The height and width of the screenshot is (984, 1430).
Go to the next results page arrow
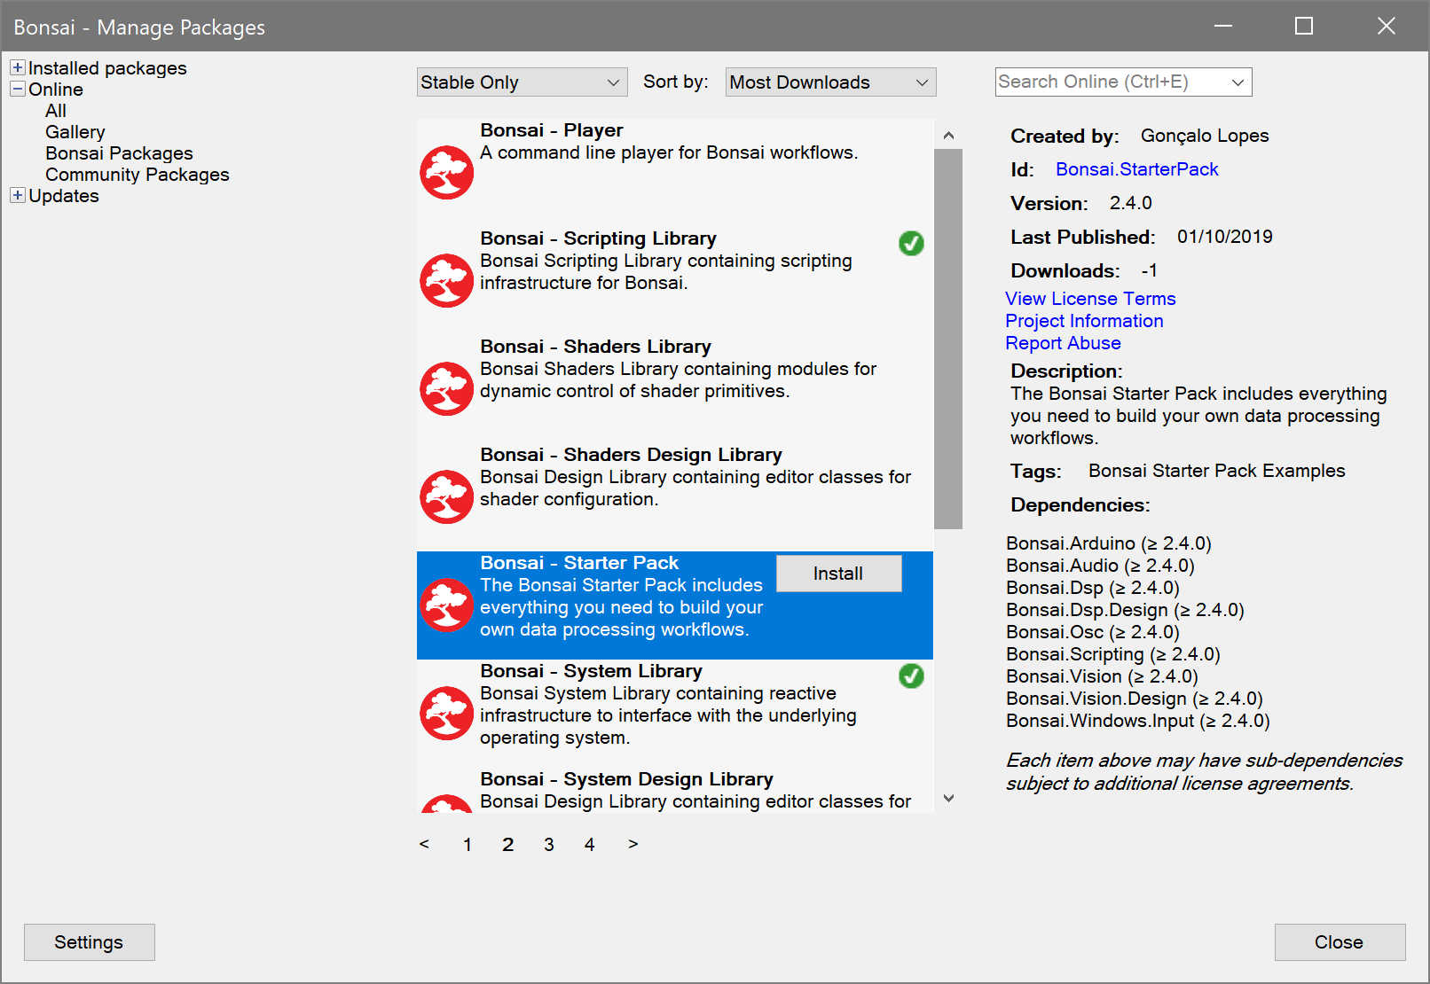point(632,844)
